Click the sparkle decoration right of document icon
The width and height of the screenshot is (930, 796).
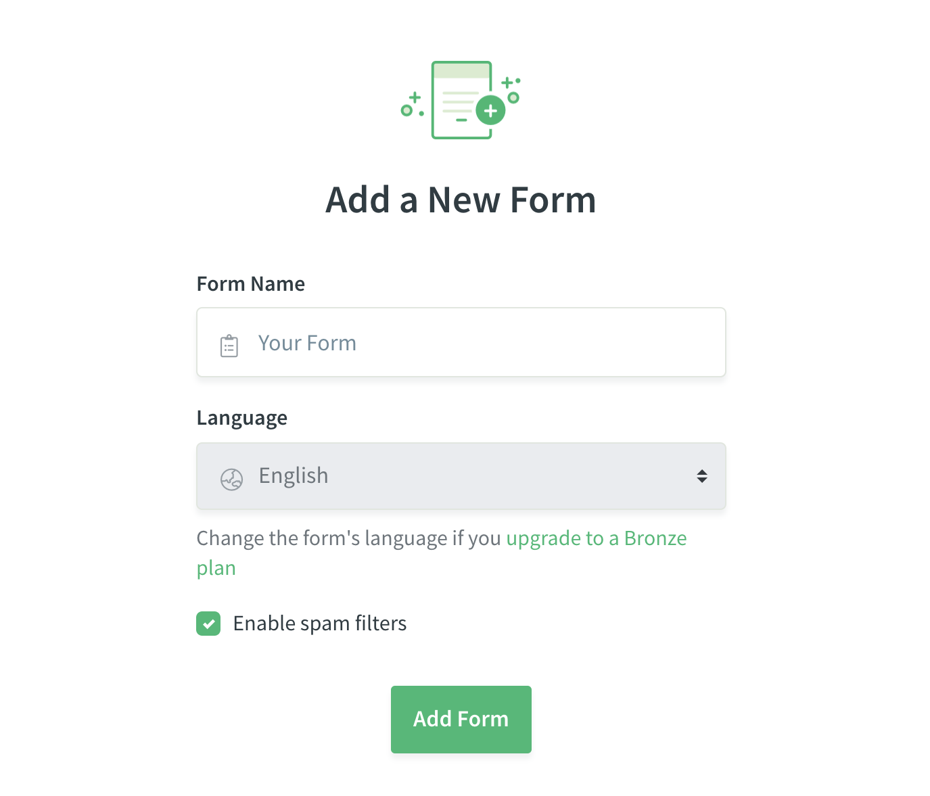[511, 90]
